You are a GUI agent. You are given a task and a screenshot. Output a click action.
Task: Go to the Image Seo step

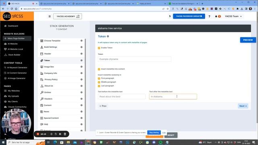[x=49, y=67]
